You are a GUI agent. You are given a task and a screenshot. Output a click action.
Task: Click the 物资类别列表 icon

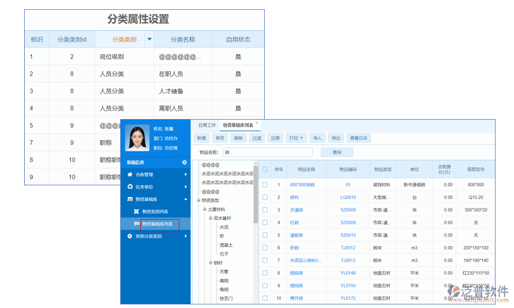(x=137, y=210)
